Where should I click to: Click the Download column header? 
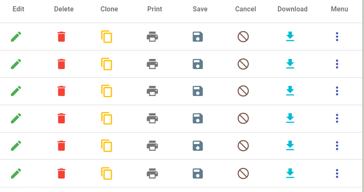292,9
